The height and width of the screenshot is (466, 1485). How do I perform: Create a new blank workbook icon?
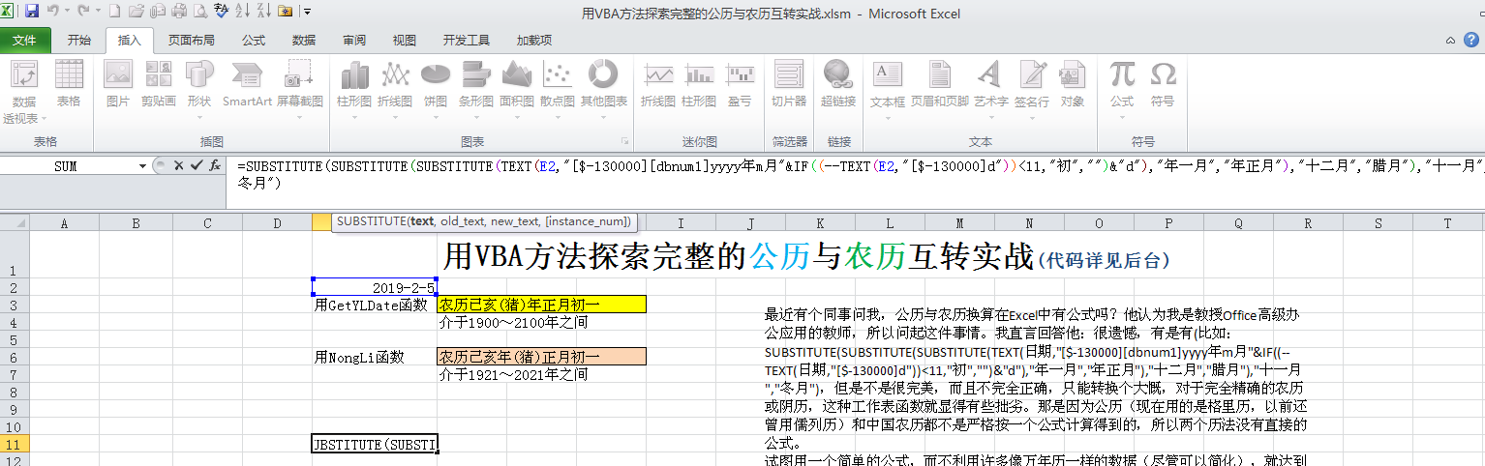tap(114, 12)
